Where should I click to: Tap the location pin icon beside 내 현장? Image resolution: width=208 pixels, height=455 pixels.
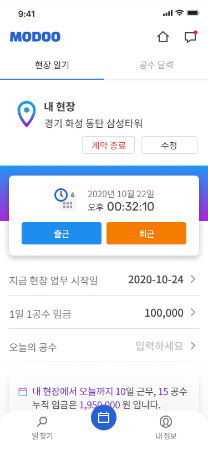[x=27, y=114]
